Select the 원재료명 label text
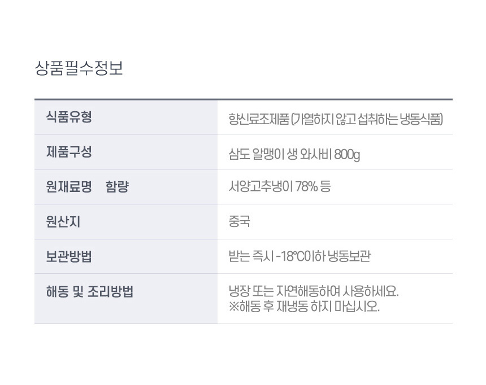Image resolution: width=486 pixels, height=385 pixels. click(x=68, y=187)
